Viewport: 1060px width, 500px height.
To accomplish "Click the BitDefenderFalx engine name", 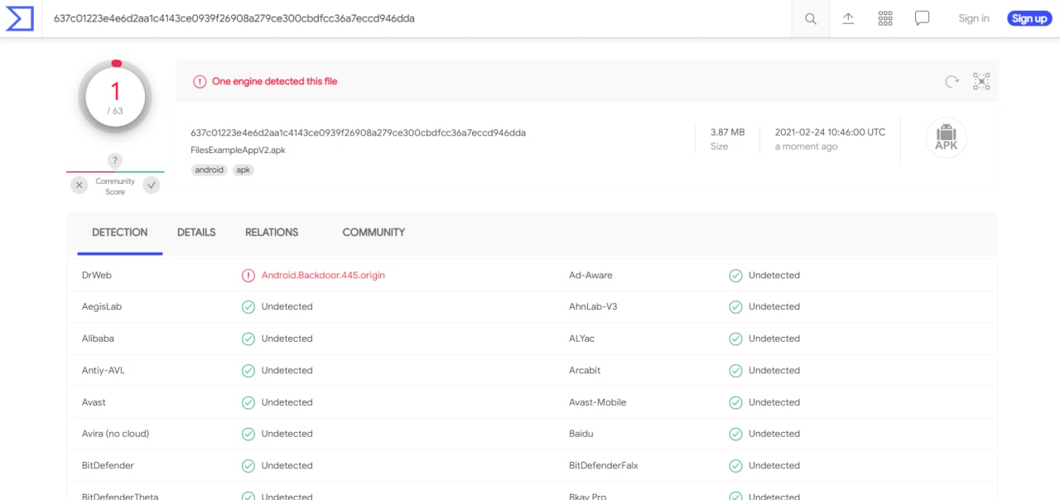I will [604, 466].
